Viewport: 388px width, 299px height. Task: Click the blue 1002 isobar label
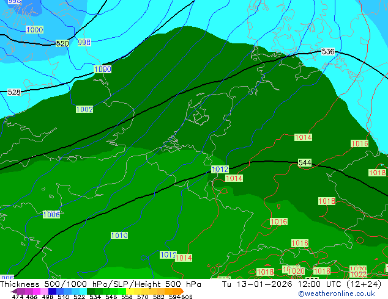[84, 109]
